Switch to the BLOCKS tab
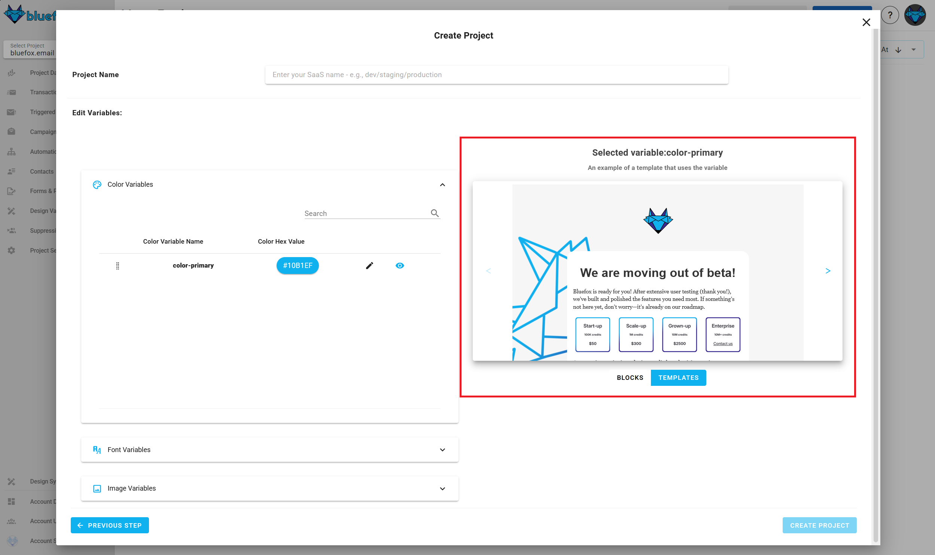935x555 pixels. tap(630, 378)
